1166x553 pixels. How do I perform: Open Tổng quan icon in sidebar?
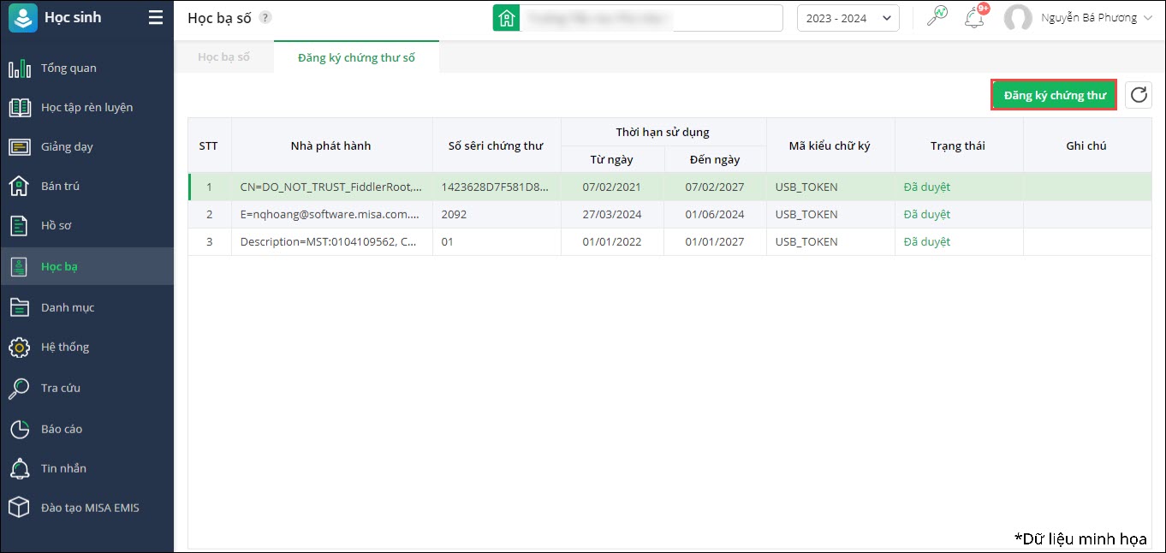pos(20,68)
